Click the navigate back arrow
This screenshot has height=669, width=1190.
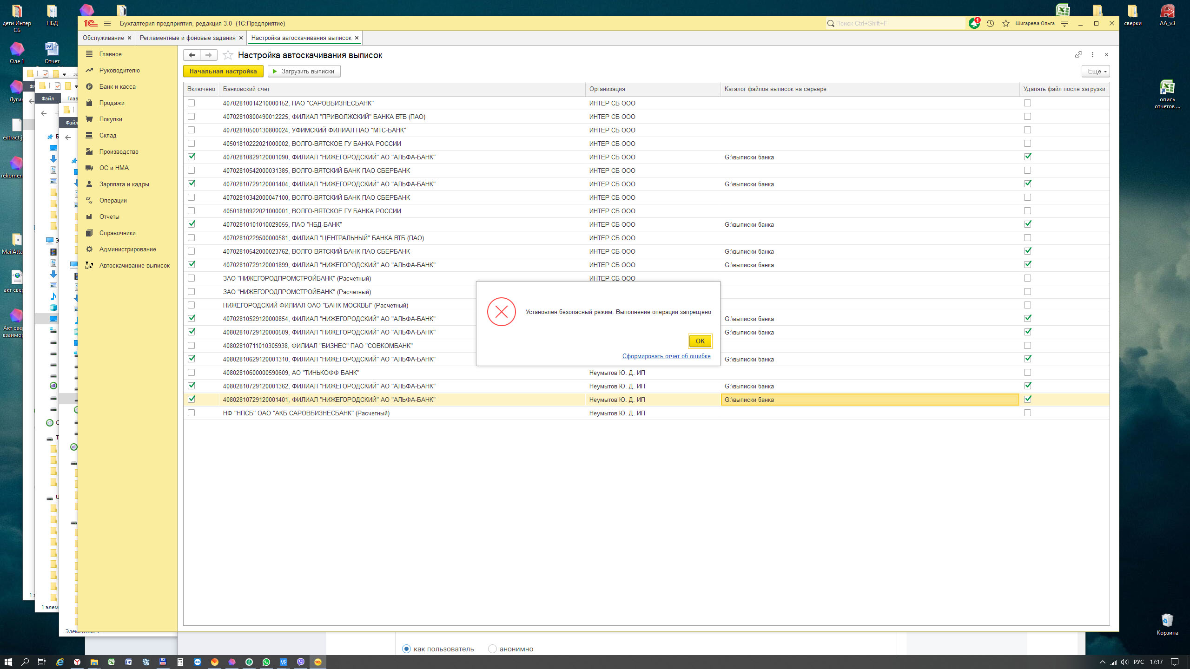pos(192,55)
